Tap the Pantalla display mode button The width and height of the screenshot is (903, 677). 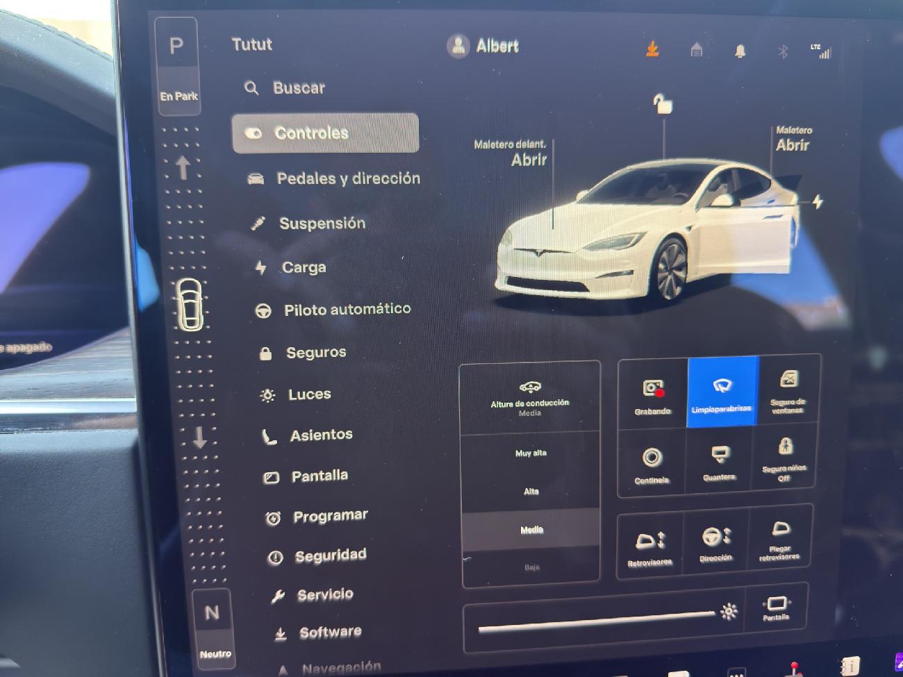click(776, 608)
